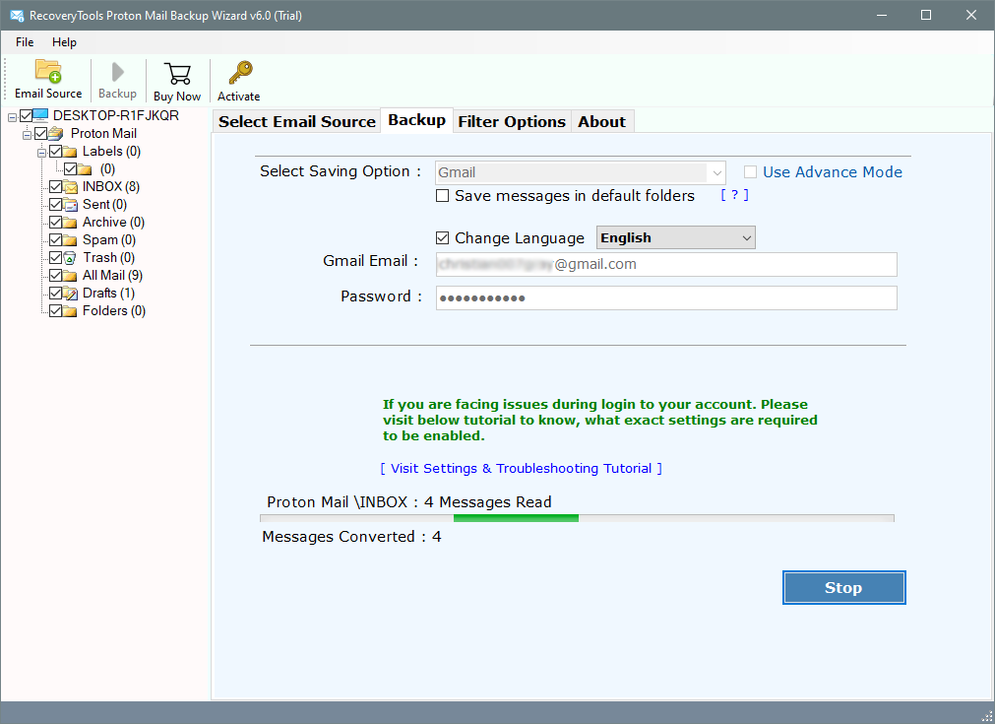Uncheck the Drafts (1) checkbox
Image resolution: width=995 pixels, height=724 pixels.
click(56, 293)
